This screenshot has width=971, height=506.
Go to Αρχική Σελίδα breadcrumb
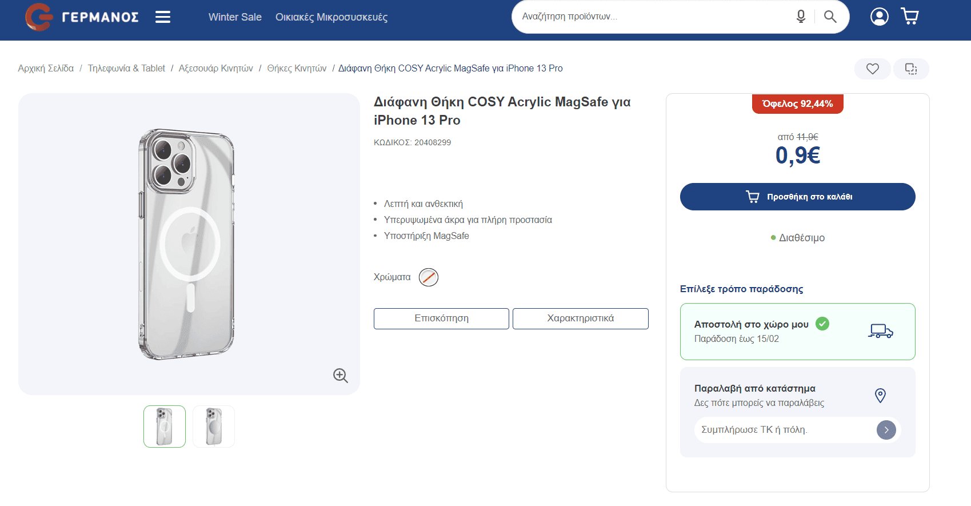tap(46, 69)
